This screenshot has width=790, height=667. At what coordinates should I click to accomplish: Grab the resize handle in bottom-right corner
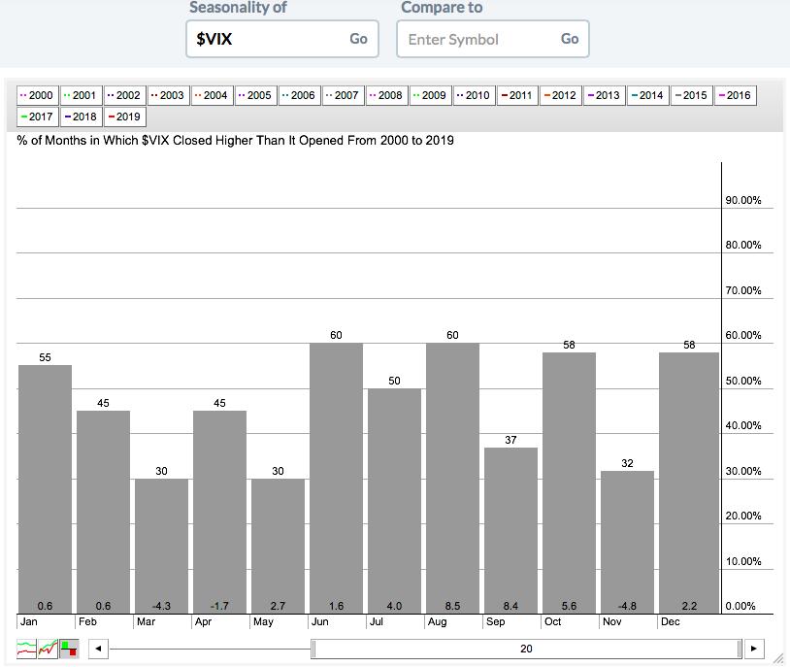777,657
